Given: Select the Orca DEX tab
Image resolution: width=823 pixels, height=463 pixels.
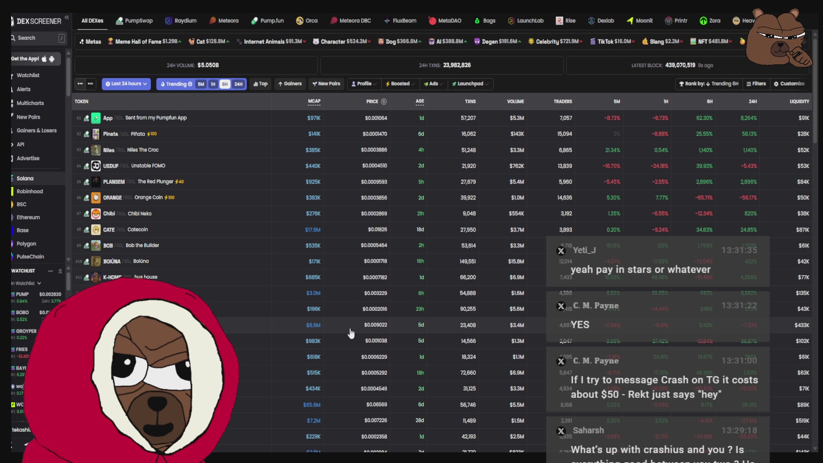Looking at the screenshot, I should tap(307, 21).
